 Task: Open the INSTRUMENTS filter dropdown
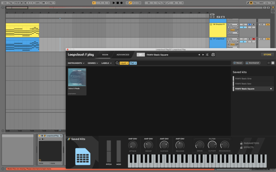(x=76, y=63)
